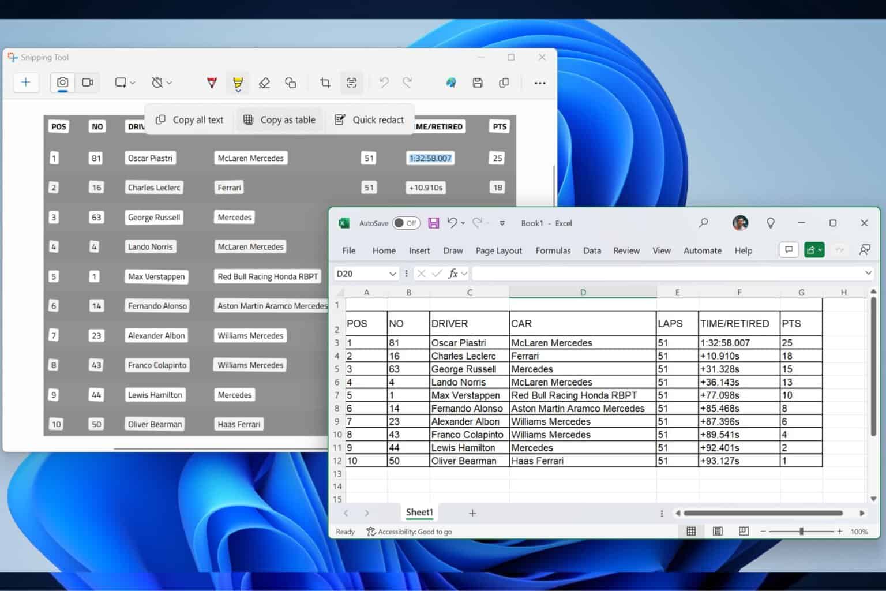Click into the formula bar
Image resolution: width=886 pixels, height=591 pixels.
[x=666, y=274]
